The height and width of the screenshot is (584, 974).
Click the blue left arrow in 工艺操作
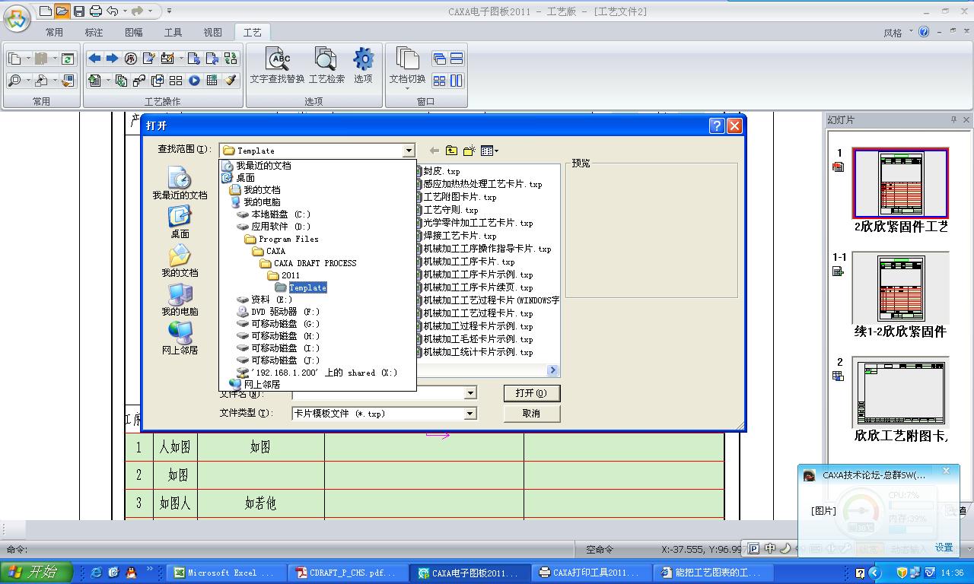coord(95,59)
